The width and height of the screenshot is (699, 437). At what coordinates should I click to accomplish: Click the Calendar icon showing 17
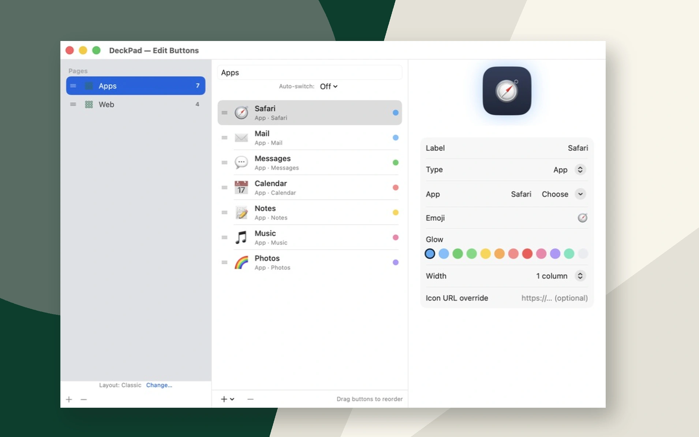click(241, 187)
